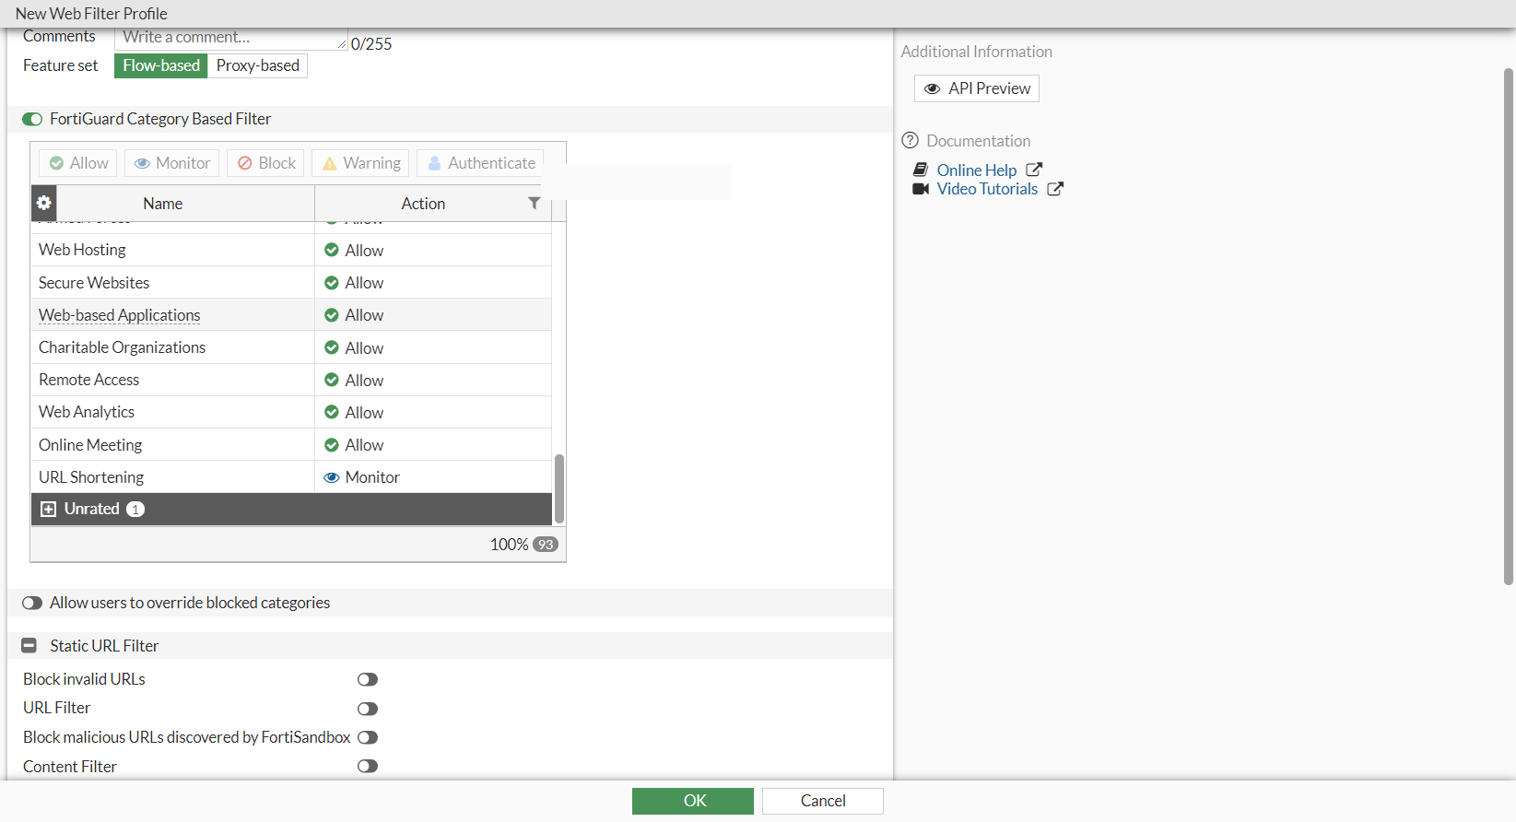Select the Web Hosting category row
The width and height of the screenshot is (1516, 822).
tap(291, 250)
